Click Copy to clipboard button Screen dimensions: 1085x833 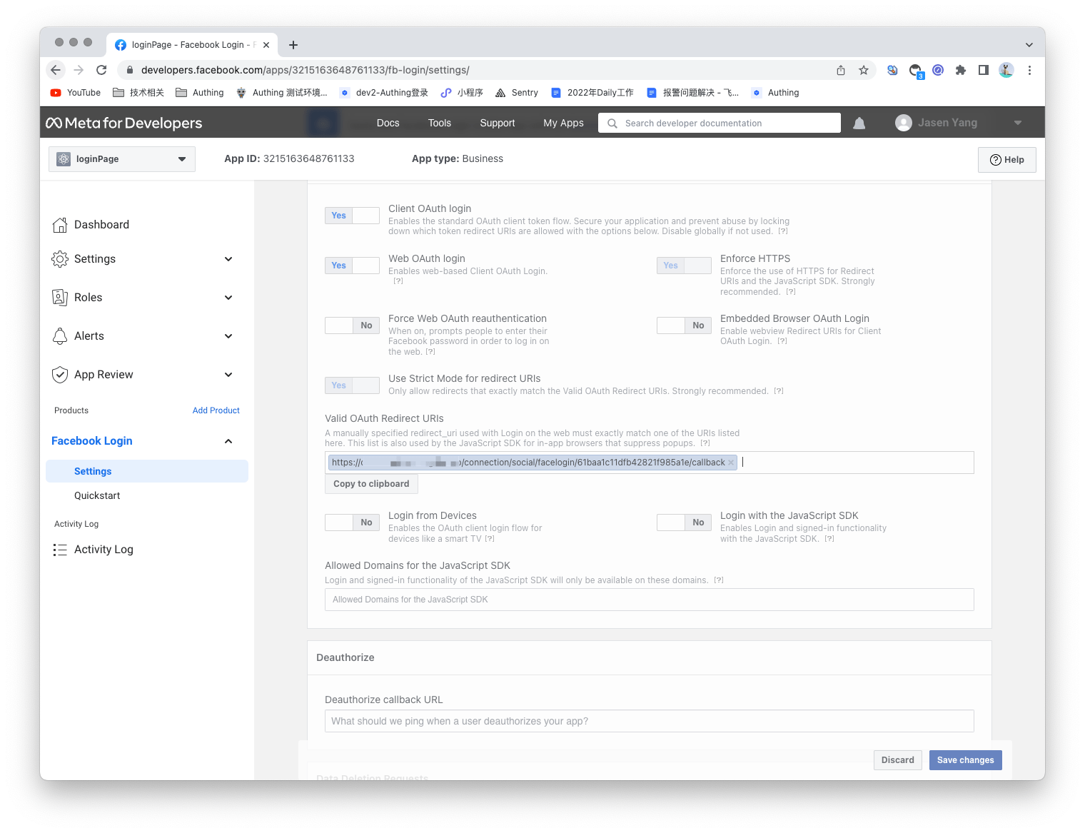pyautogui.click(x=371, y=484)
